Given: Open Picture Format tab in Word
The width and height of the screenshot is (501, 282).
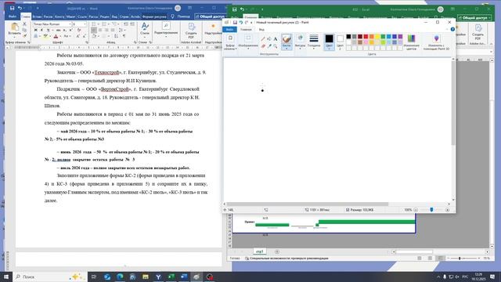Looking at the screenshot, I should 154,16.
